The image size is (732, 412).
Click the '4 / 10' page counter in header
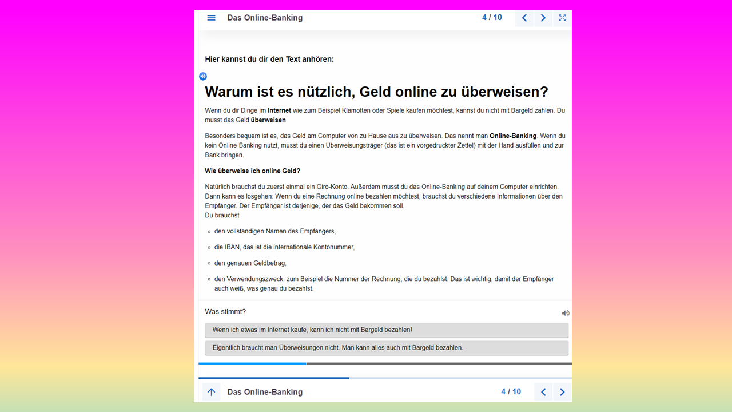tap(492, 18)
